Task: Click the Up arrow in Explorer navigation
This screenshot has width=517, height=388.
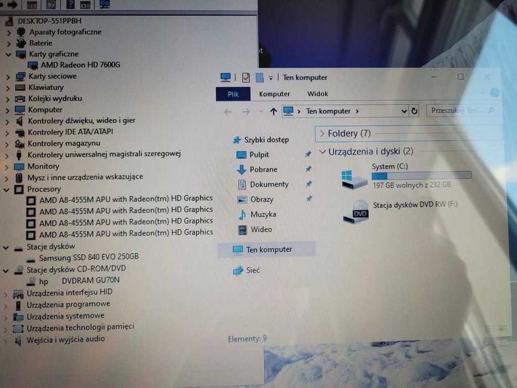Action: coord(273,111)
